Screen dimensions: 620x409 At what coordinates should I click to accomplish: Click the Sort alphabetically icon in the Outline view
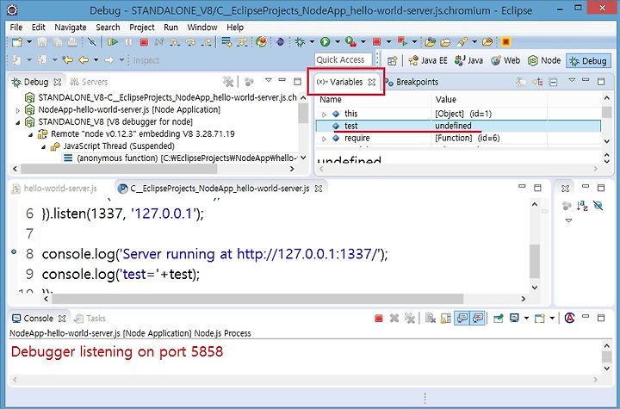click(582, 206)
